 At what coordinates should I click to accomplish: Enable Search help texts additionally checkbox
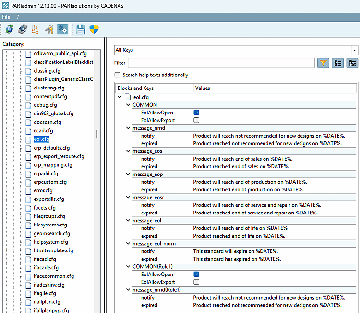tap(117, 75)
